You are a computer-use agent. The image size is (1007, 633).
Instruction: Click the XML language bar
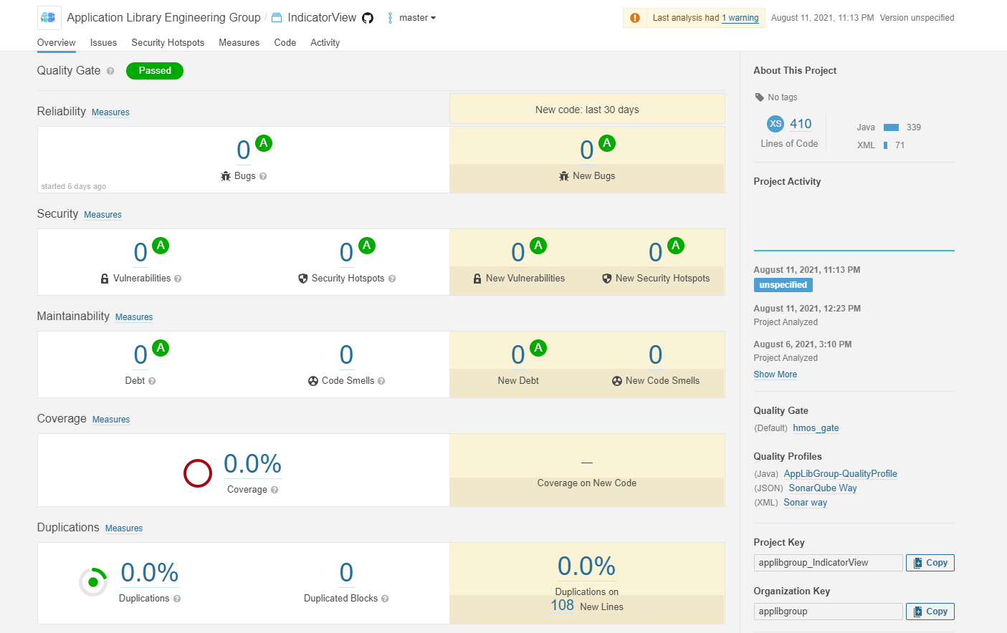coord(886,145)
